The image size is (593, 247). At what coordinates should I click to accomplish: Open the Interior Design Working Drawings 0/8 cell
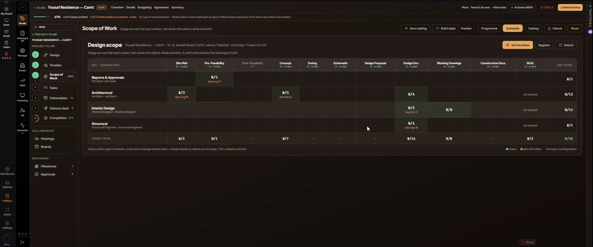pos(449,110)
